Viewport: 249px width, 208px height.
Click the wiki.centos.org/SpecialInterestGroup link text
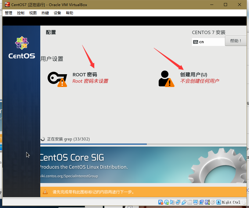tap(69, 176)
